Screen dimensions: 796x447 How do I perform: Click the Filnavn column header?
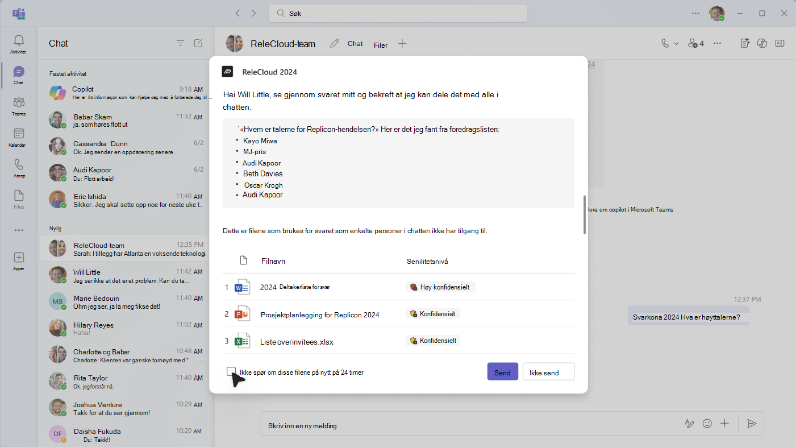[273, 261]
